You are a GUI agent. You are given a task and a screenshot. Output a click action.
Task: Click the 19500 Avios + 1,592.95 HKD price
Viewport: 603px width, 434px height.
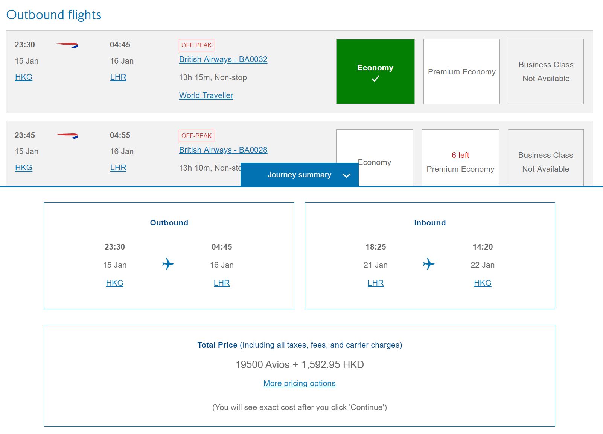300,365
